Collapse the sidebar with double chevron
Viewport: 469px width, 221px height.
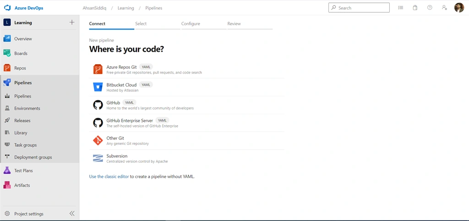[72, 214]
